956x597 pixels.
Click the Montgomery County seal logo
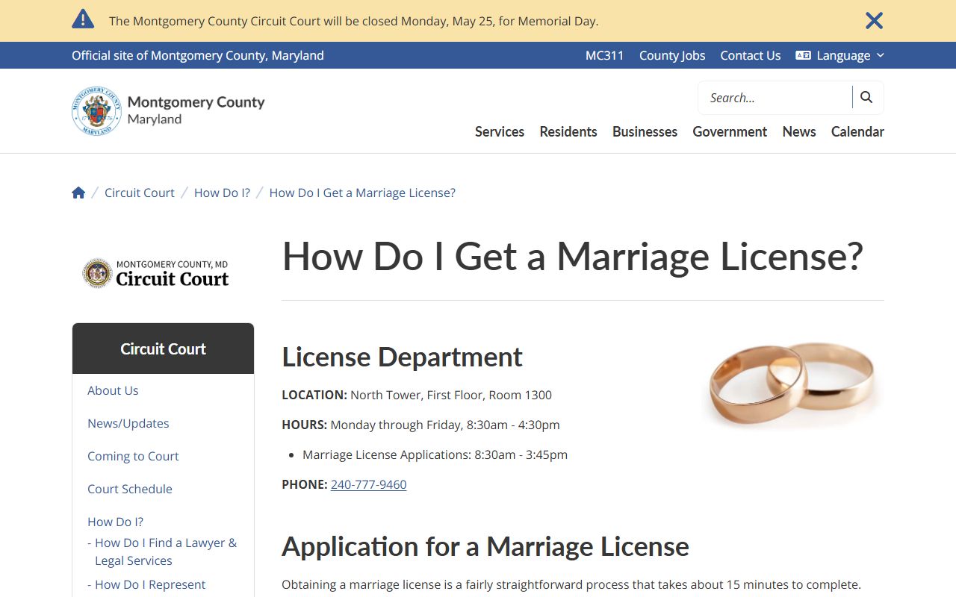[96, 110]
